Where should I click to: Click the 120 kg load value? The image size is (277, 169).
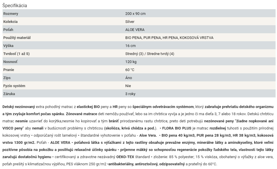pos(131,62)
